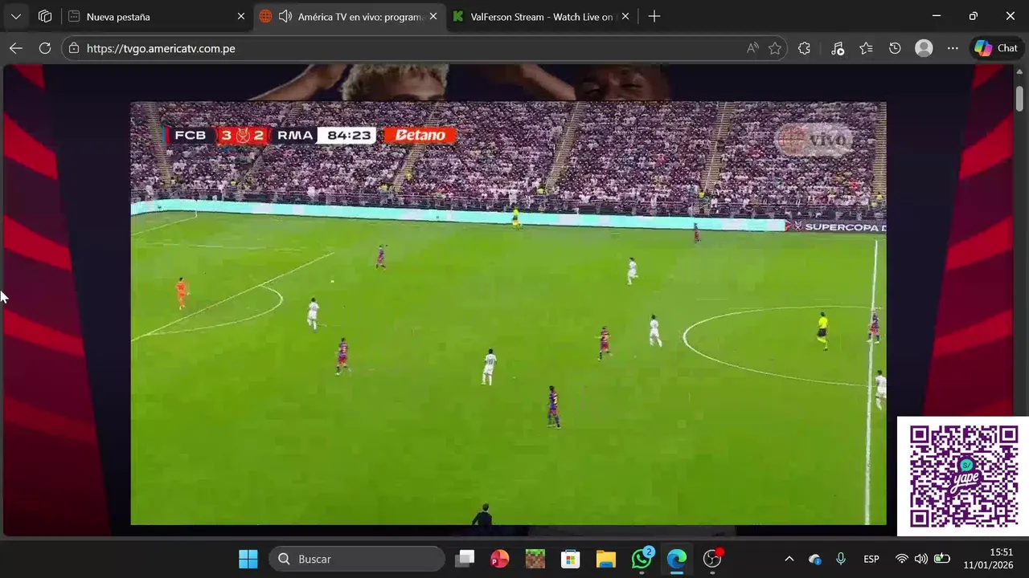Switch to the Nueva pestaña tab
The width and height of the screenshot is (1029, 578).
point(157,16)
